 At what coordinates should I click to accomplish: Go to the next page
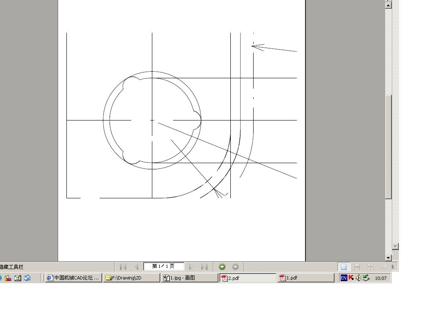191,267
